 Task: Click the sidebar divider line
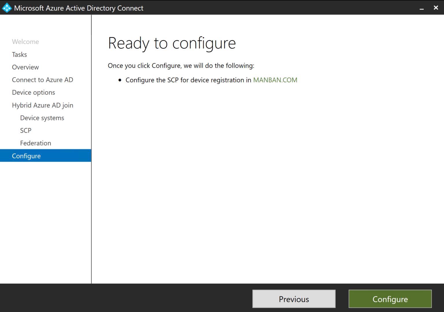(x=91, y=145)
